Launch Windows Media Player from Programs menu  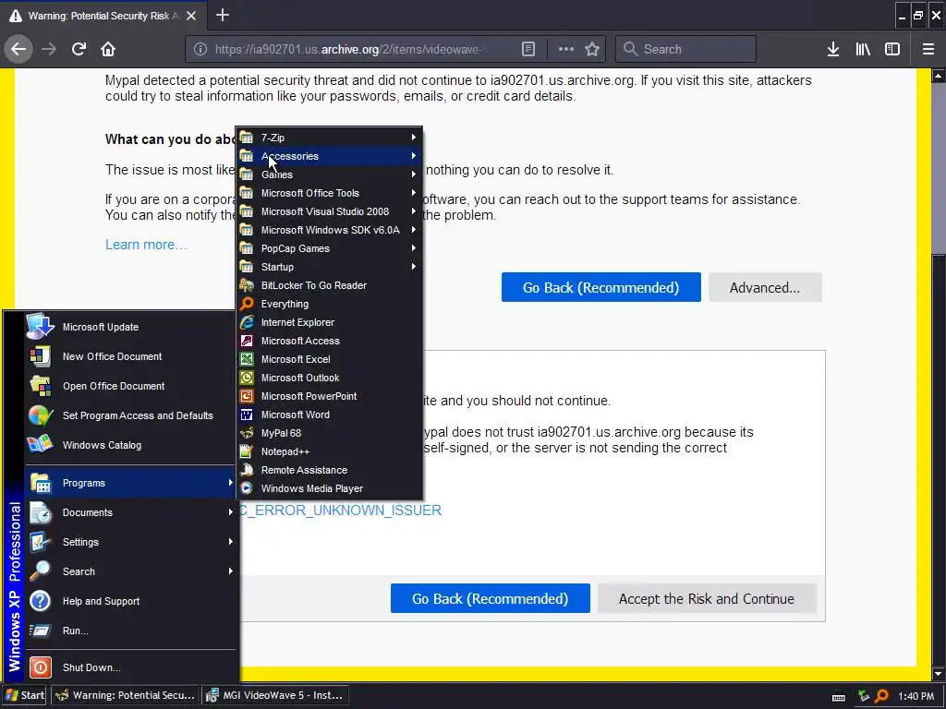click(330, 488)
